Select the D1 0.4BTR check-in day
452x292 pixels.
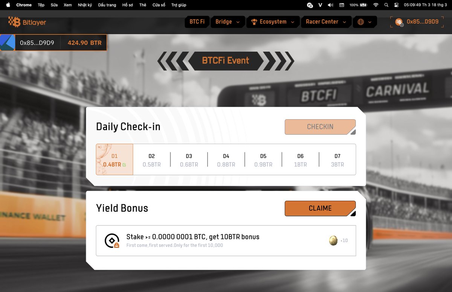(x=115, y=160)
